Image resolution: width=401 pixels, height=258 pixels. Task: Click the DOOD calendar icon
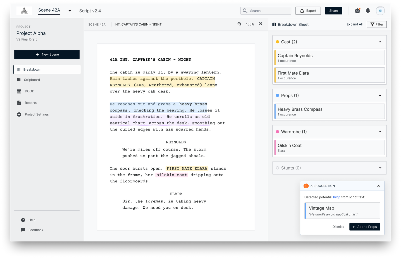tap(19, 91)
